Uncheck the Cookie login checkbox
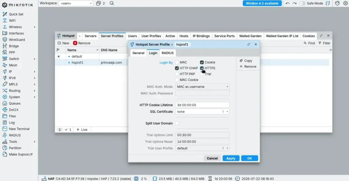 (202, 62)
